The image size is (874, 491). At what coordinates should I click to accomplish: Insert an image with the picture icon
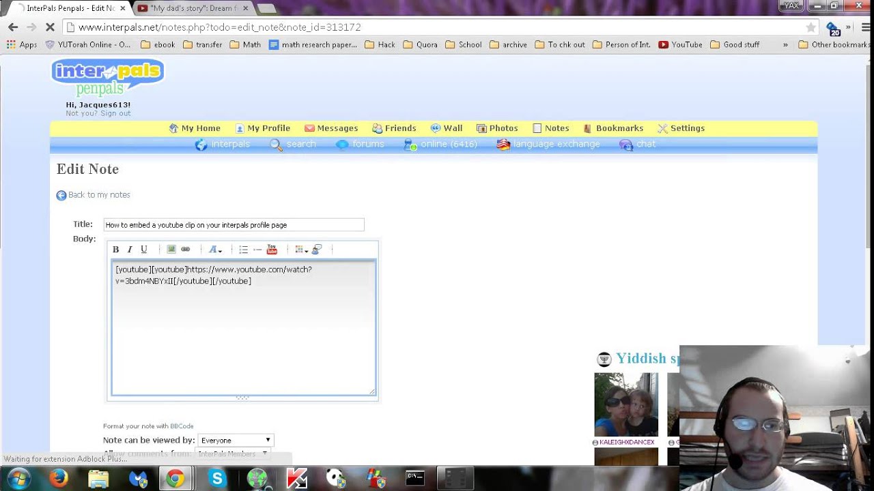click(171, 250)
